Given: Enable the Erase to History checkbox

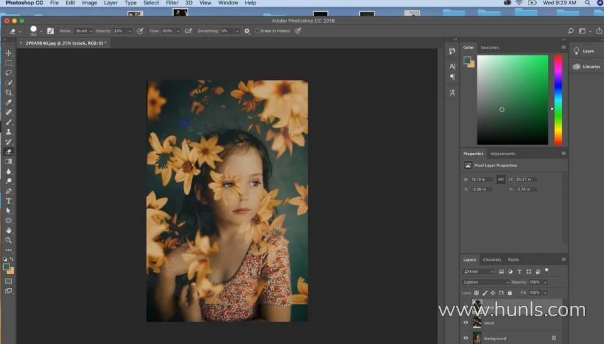Looking at the screenshot, I should 257,31.
